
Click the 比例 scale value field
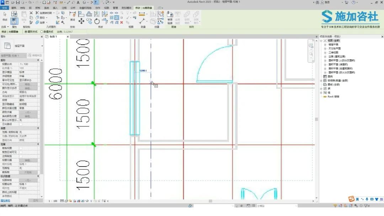tap(75, 32)
